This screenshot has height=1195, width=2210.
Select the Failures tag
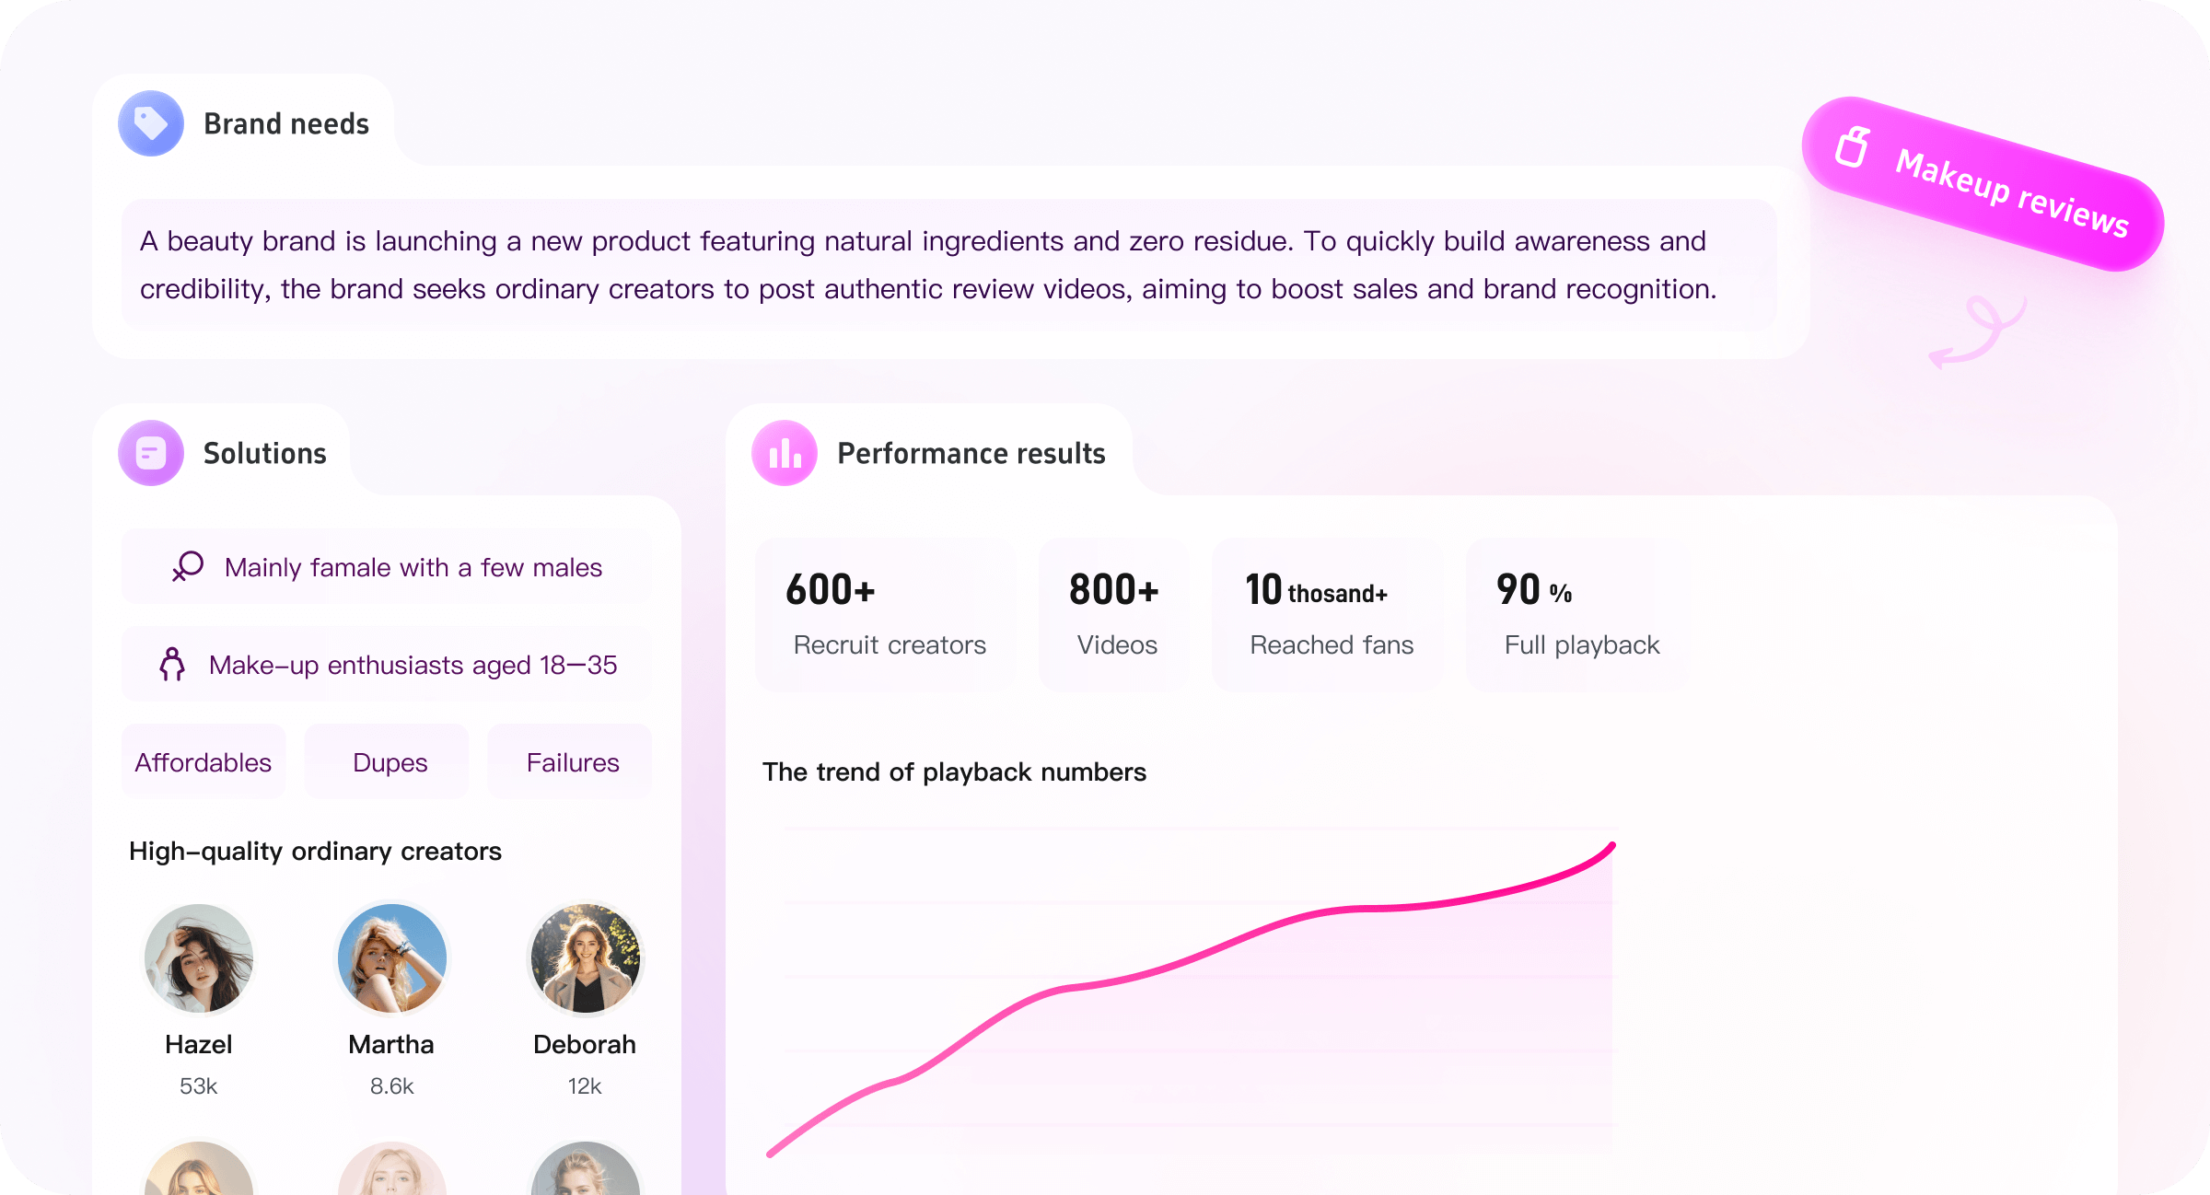click(570, 761)
